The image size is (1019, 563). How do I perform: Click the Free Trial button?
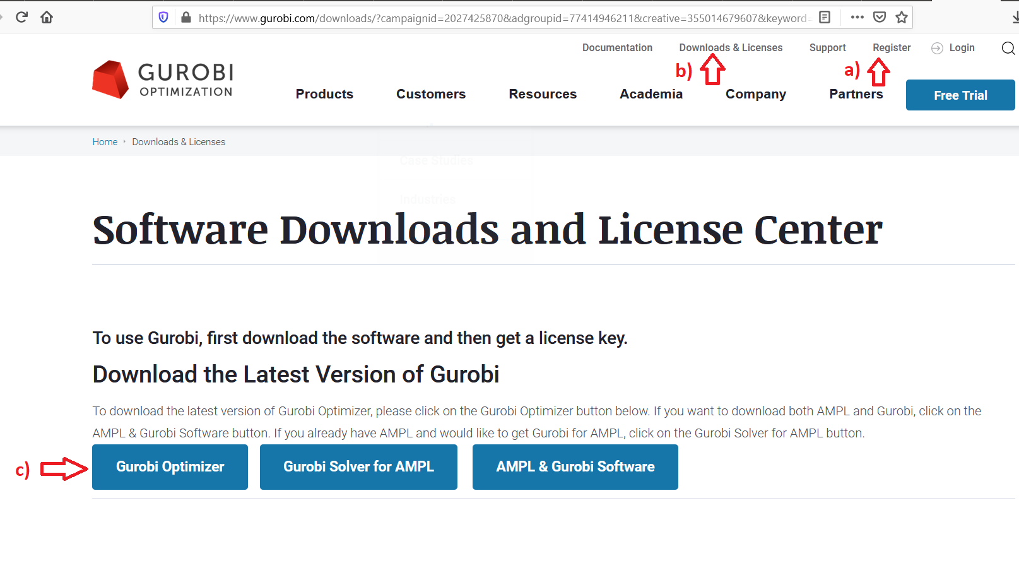coord(960,95)
